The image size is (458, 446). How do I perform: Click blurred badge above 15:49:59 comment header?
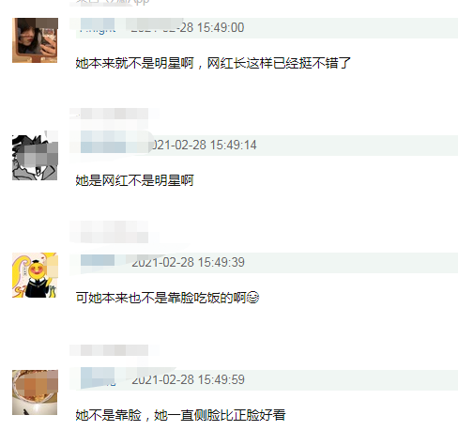[114, 350]
